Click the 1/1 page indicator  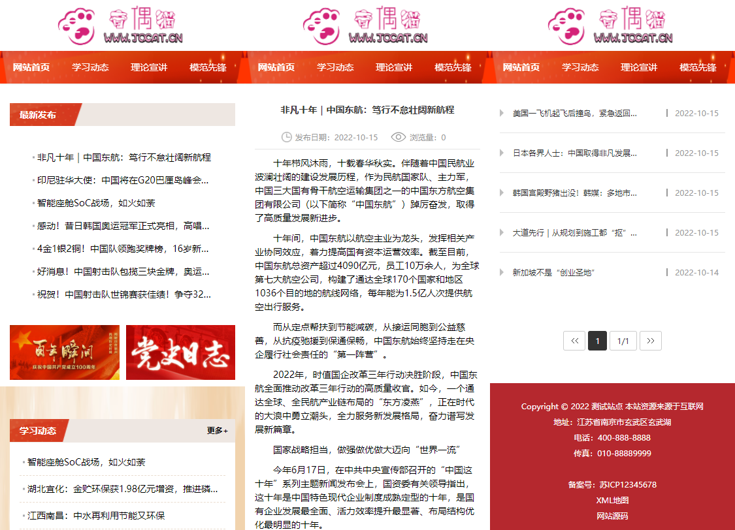click(623, 341)
